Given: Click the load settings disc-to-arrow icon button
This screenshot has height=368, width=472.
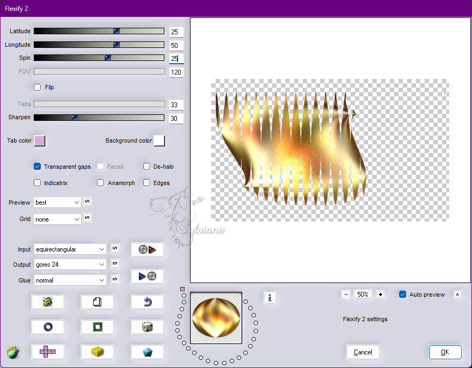Looking at the screenshot, I should tap(147, 249).
